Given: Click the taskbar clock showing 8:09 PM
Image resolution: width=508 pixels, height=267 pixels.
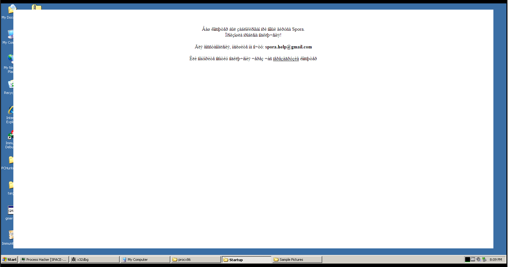Looking at the screenshot, I should 496,260.
